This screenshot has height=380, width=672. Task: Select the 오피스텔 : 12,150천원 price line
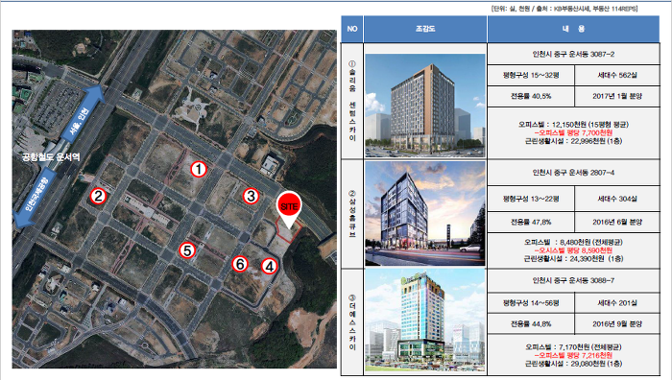pyautogui.click(x=573, y=124)
